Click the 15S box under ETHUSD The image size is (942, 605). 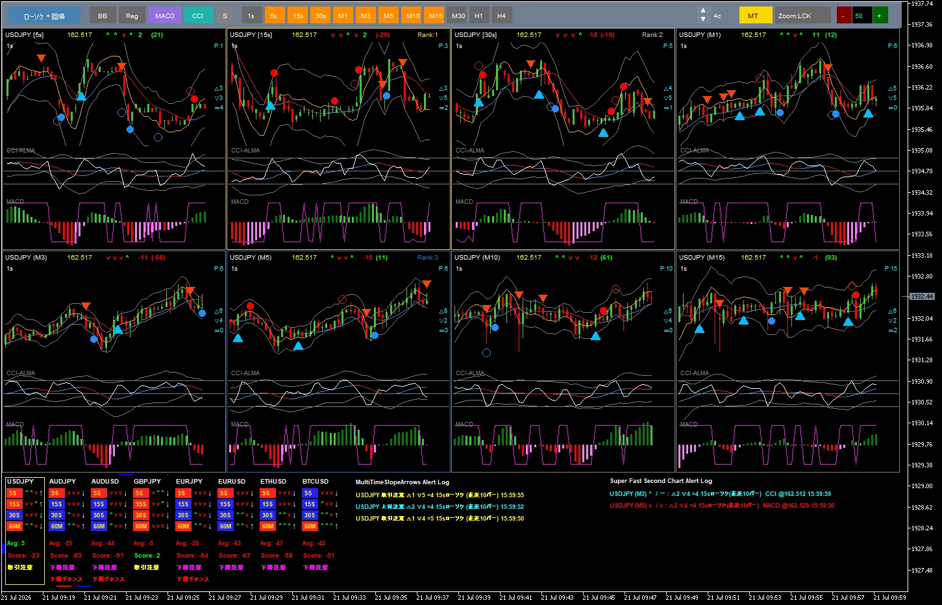pos(267,504)
